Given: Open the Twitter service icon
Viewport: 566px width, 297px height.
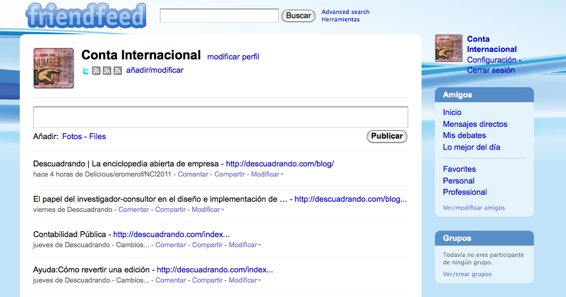Looking at the screenshot, I should pos(86,71).
